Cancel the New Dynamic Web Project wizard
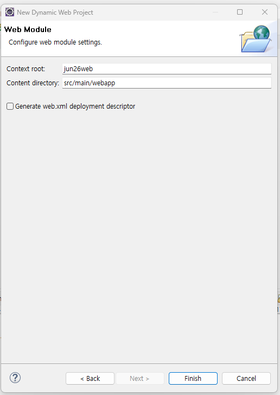280x395 pixels. pyautogui.click(x=246, y=378)
